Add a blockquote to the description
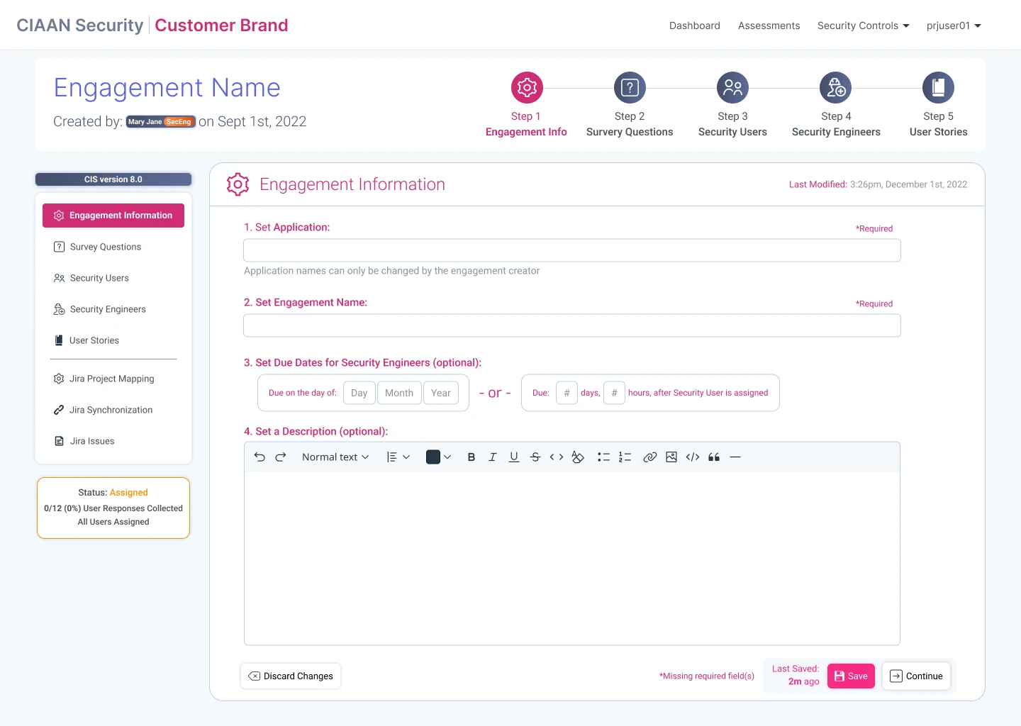This screenshot has width=1021, height=726. [714, 457]
